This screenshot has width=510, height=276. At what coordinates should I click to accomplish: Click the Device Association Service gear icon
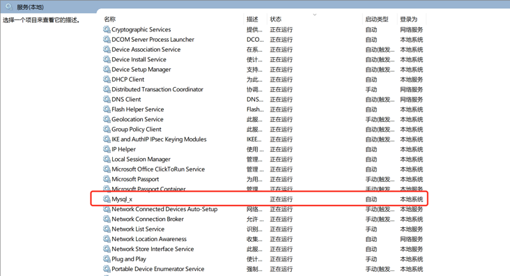(107, 49)
